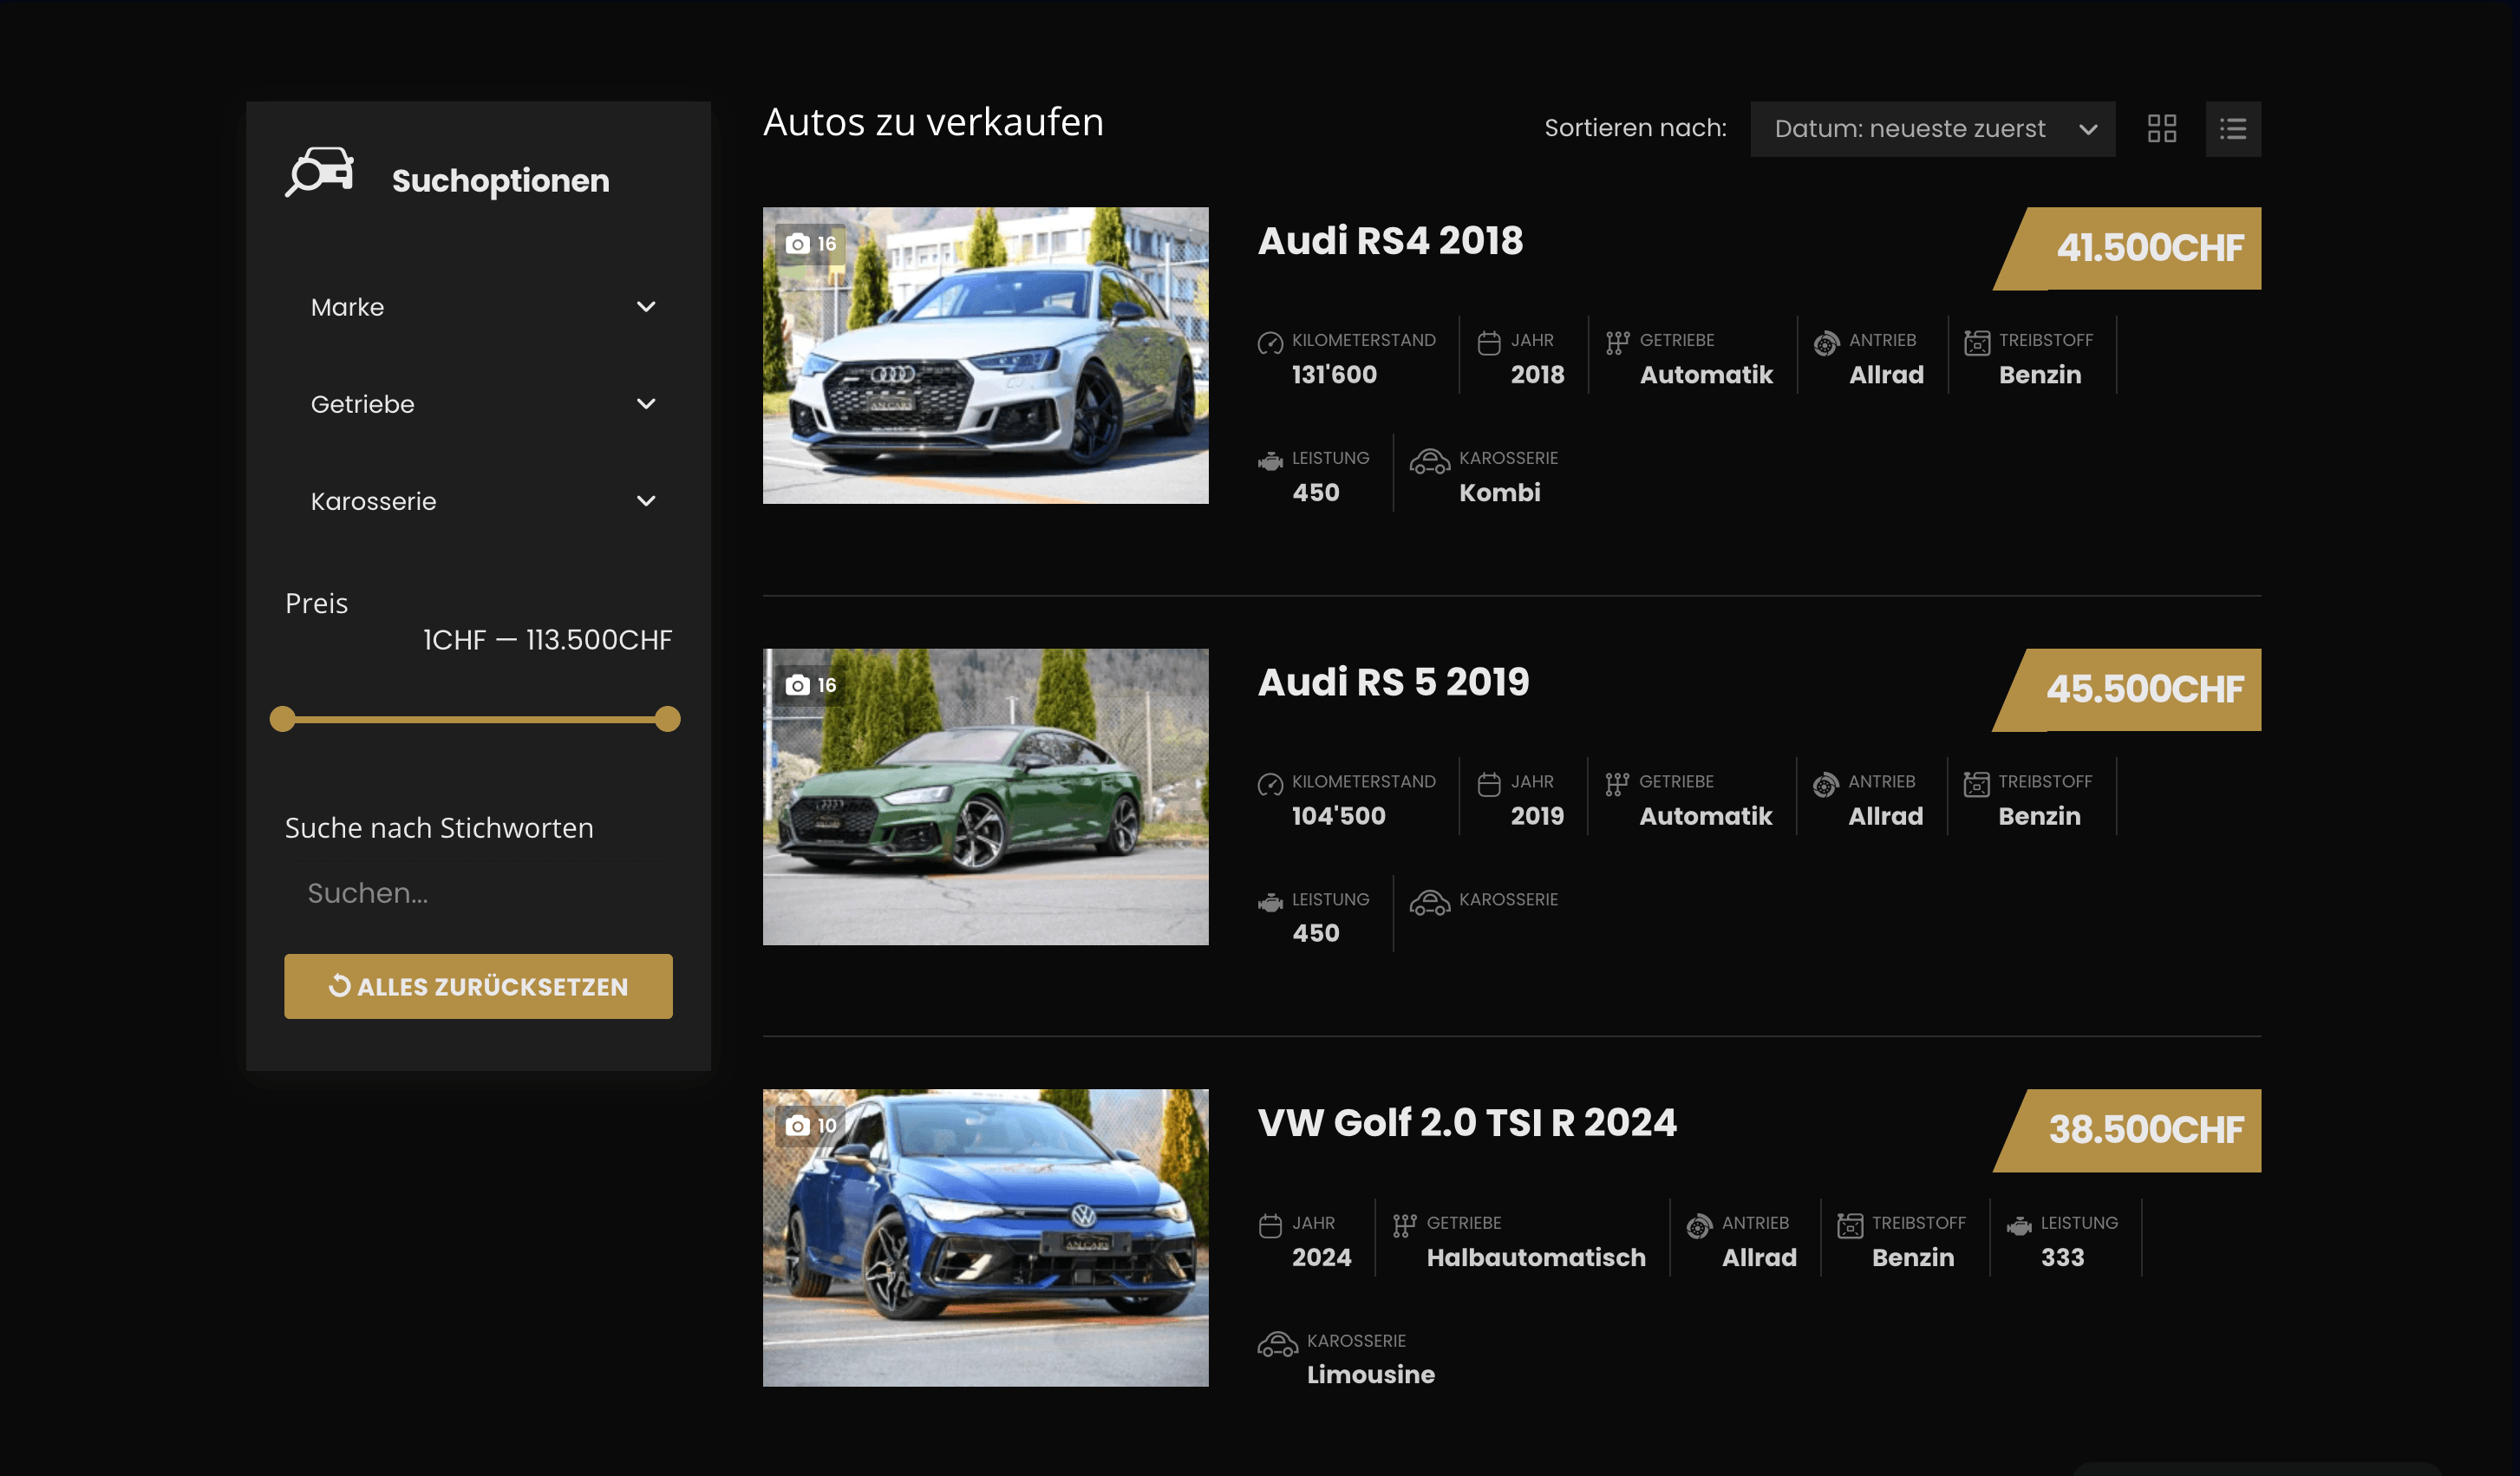Click the Autos zu verkaufen heading
The image size is (2520, 1476).
933,122
